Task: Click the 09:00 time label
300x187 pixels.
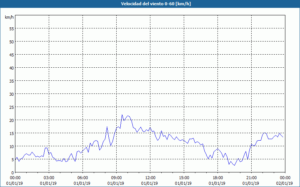Action: 116,178
